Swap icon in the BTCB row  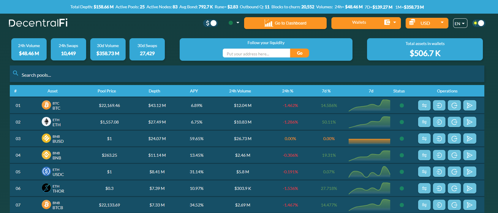pyautogui.click(x=424, y=205)
